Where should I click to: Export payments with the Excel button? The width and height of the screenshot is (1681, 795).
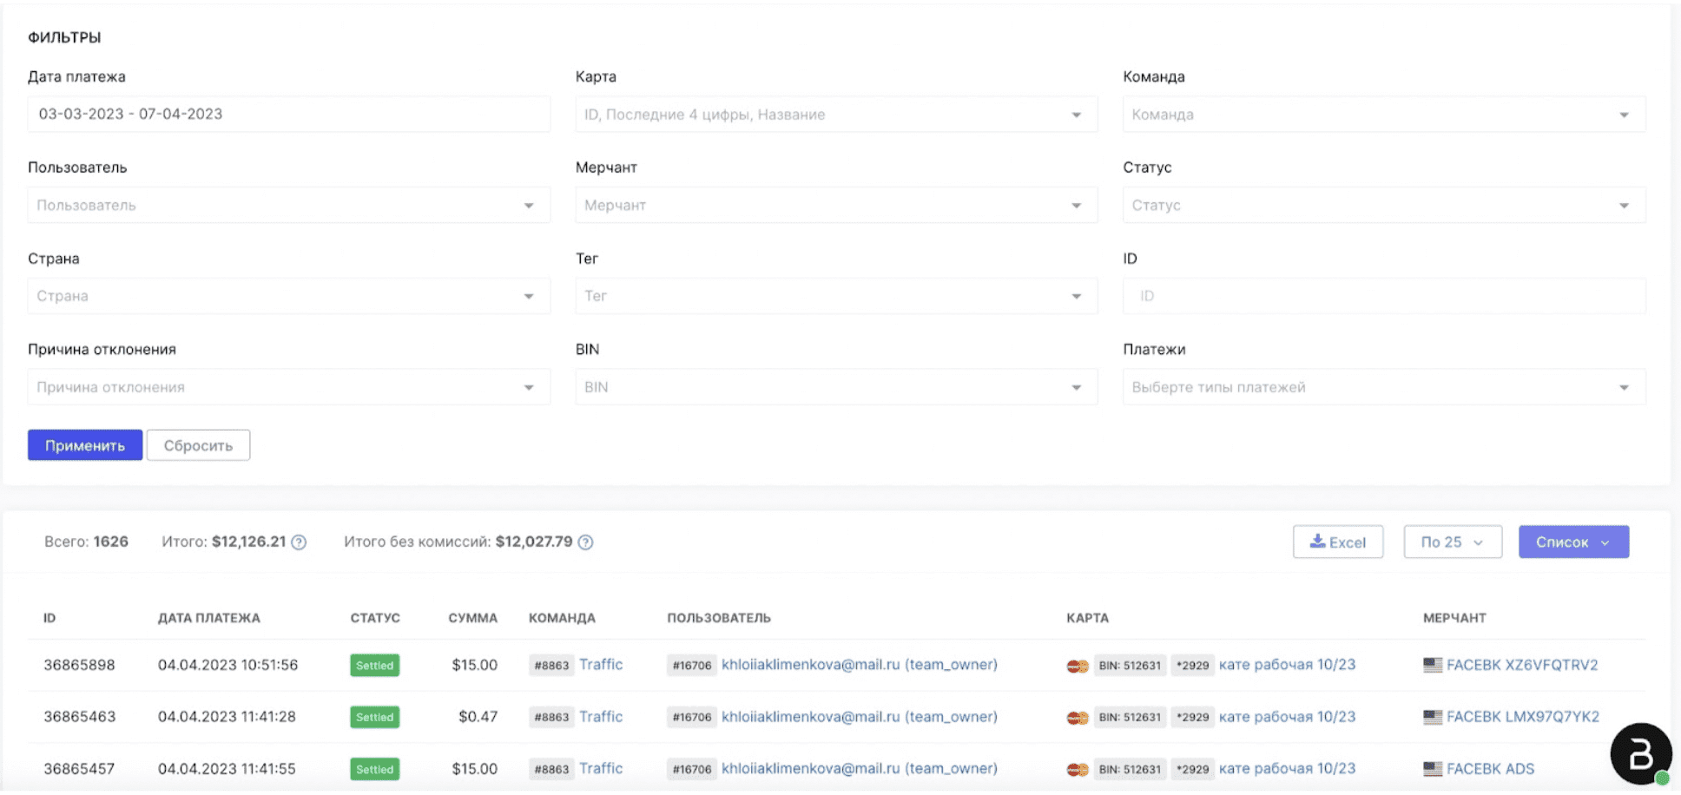[1338, 542]
